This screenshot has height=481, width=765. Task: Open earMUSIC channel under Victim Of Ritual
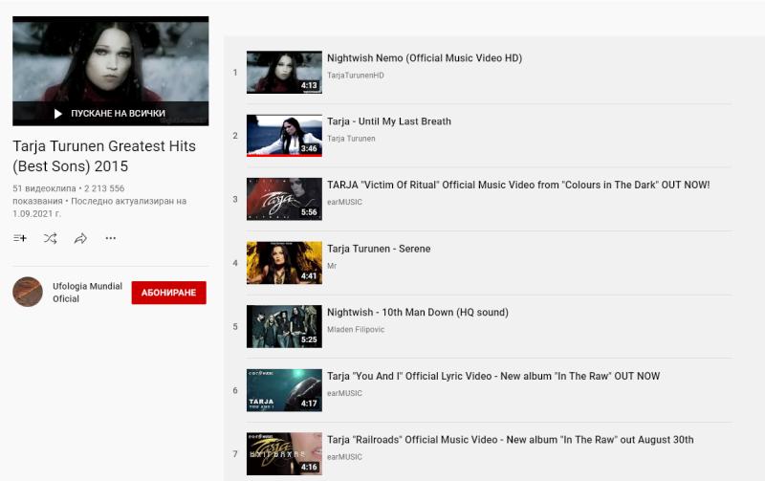click(x=344, y=202)
